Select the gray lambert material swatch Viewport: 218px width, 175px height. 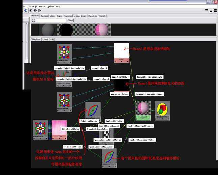click(x=48, y=29)
